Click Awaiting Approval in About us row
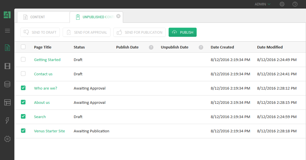The image size is (306, 160). click(x=89, y=102)
